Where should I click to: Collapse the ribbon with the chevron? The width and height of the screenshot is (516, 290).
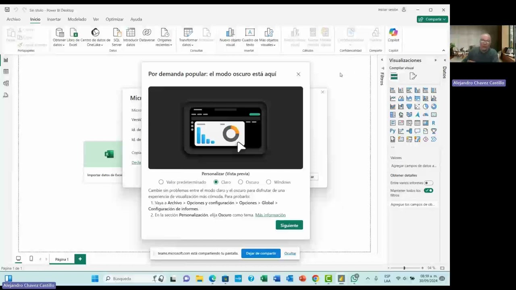(x=443, y=51)
